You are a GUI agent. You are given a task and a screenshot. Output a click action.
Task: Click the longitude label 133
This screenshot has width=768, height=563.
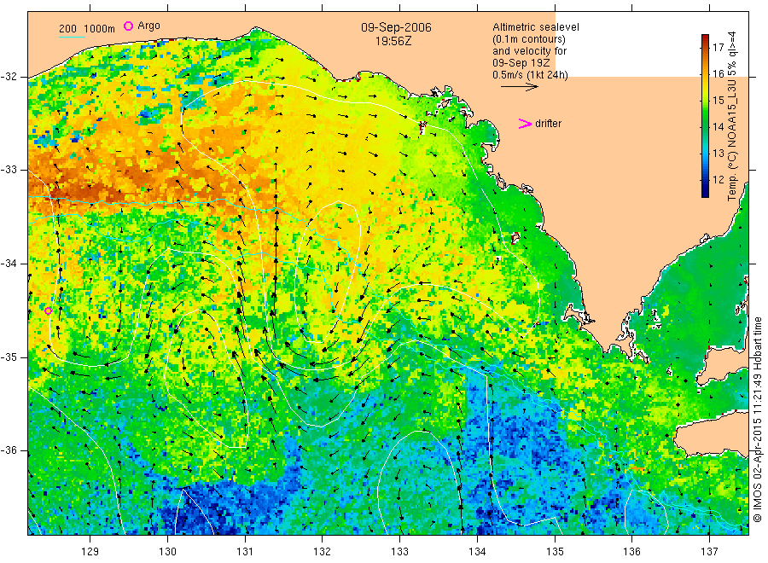[399, 552]
